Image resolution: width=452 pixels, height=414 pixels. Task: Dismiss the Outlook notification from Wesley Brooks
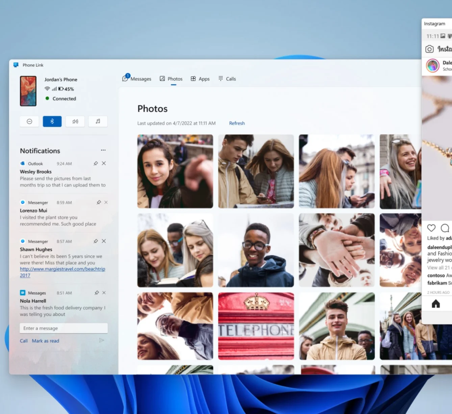(x=104, y=163)
